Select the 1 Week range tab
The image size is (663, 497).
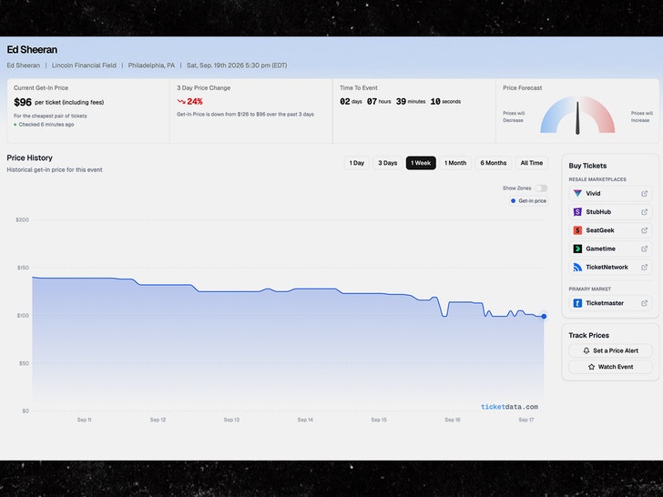(x=421, y=163)
